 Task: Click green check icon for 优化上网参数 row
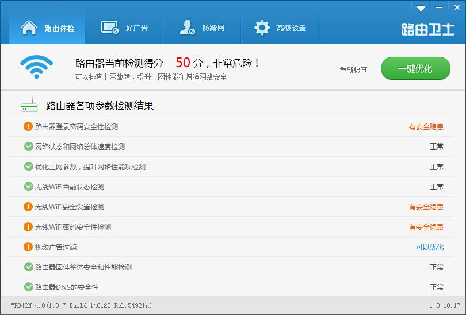(x=29, y=166)
